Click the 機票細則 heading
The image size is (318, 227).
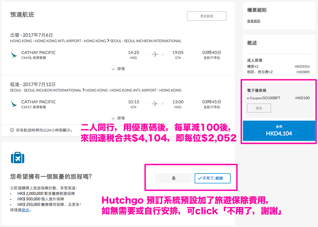(257, 10)
